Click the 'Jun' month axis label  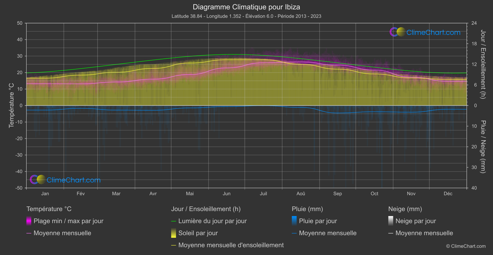coord(227,193)
